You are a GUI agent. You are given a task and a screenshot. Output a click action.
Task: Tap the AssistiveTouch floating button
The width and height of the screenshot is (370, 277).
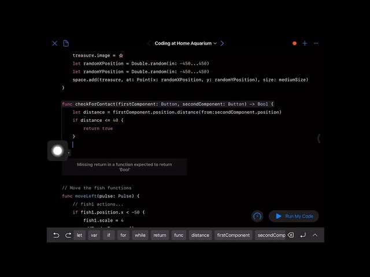click(58, 151)
